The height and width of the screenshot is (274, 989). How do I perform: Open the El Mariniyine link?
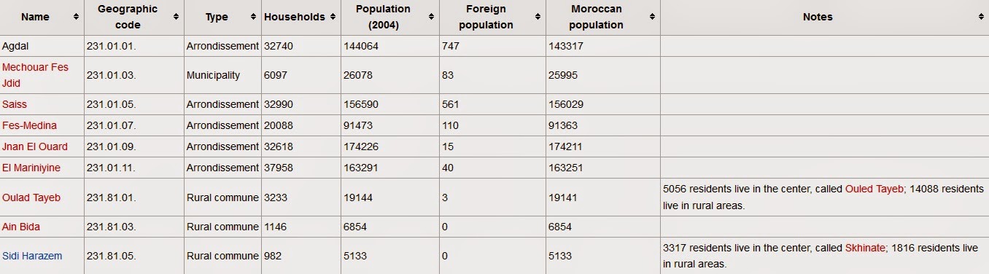tap(31, 168)
